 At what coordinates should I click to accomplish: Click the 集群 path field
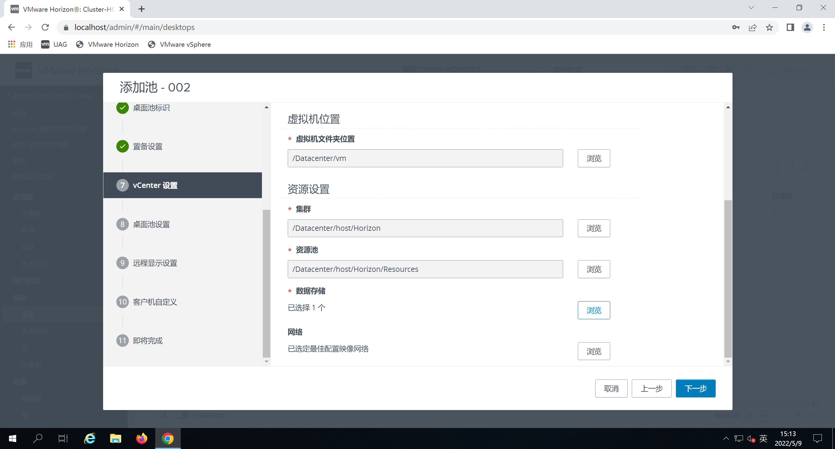coord(425,228)
